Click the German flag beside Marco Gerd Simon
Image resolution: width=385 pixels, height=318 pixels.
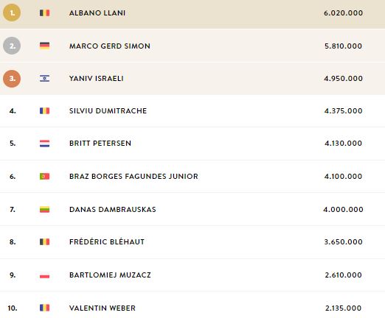pos(44,46)
